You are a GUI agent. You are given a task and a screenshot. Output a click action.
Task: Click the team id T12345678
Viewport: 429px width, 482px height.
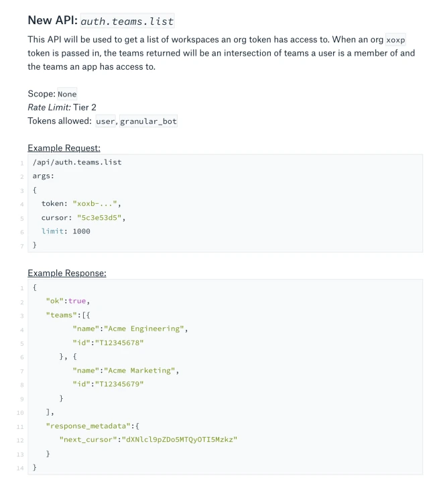[x=119, y=343]
